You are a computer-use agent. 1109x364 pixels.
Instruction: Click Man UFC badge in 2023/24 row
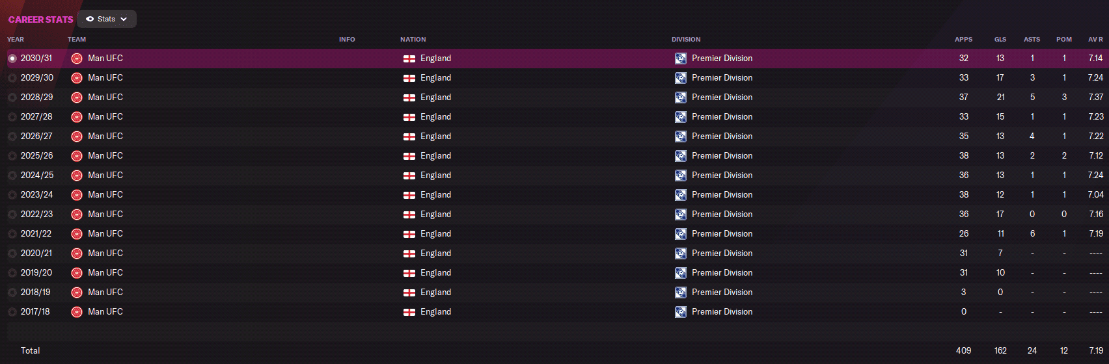77,195
